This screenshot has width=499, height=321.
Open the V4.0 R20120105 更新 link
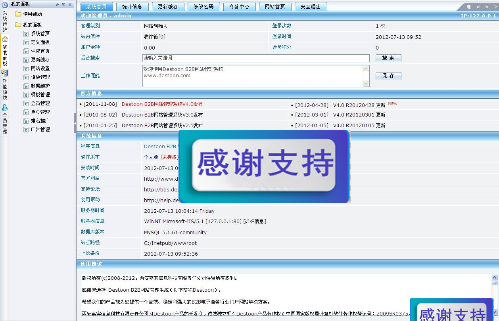point(359,126)
